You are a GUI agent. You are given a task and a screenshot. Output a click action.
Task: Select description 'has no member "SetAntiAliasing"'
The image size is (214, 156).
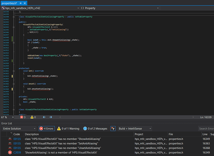pyautogui.click(x=61, y=144)
